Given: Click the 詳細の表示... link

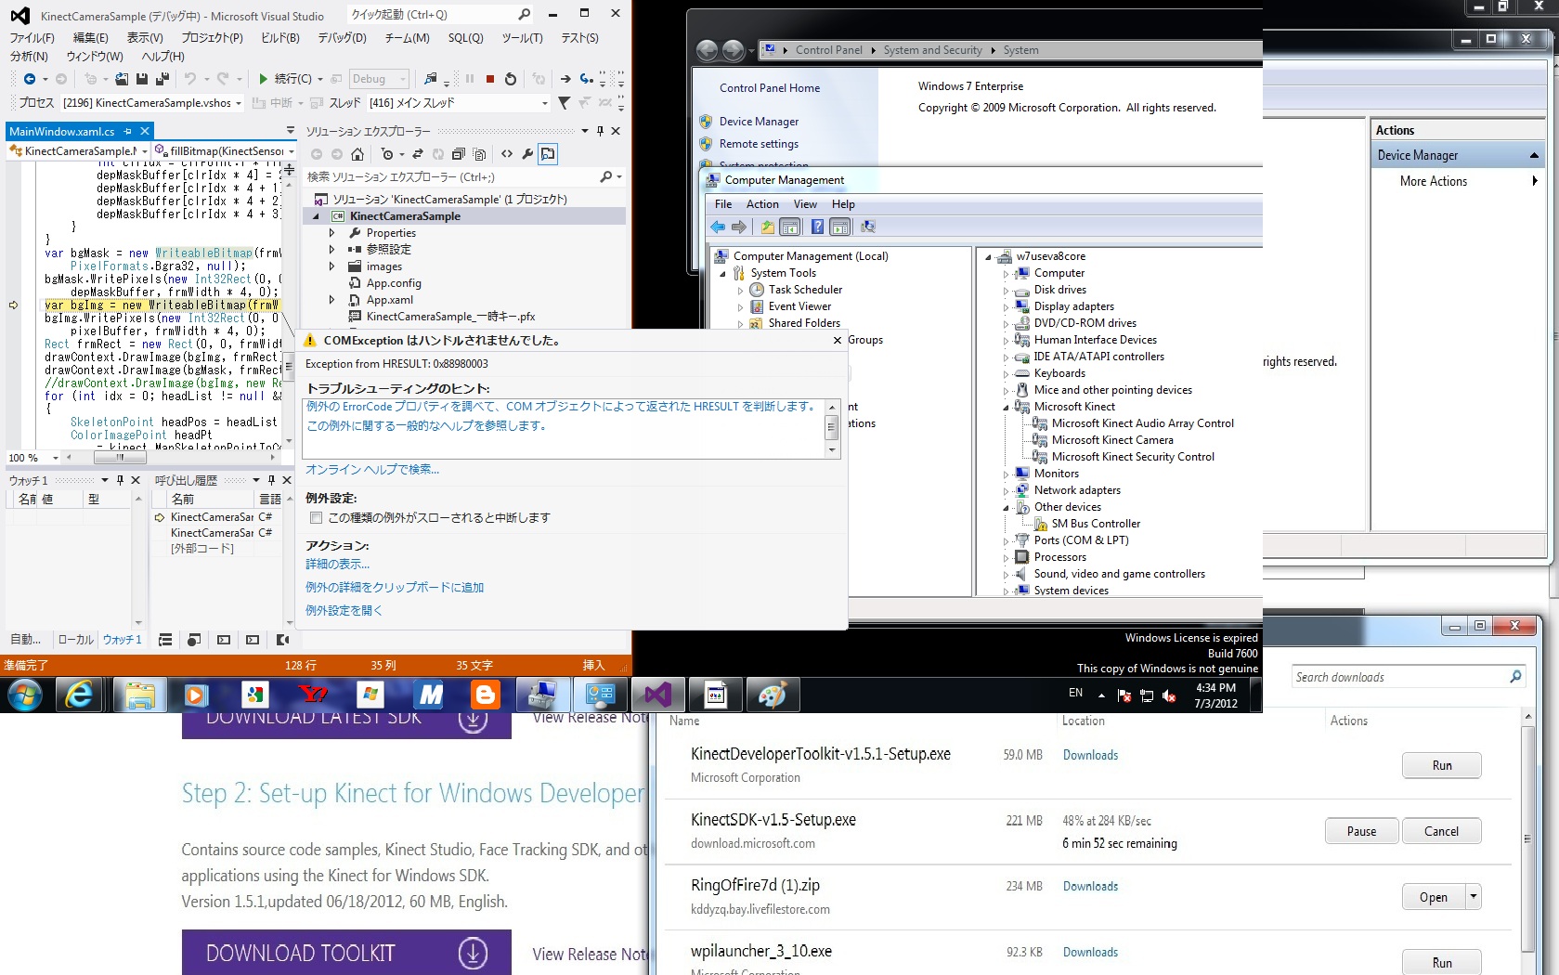Looking at the screenshot, I should click(x=338, y=565).
